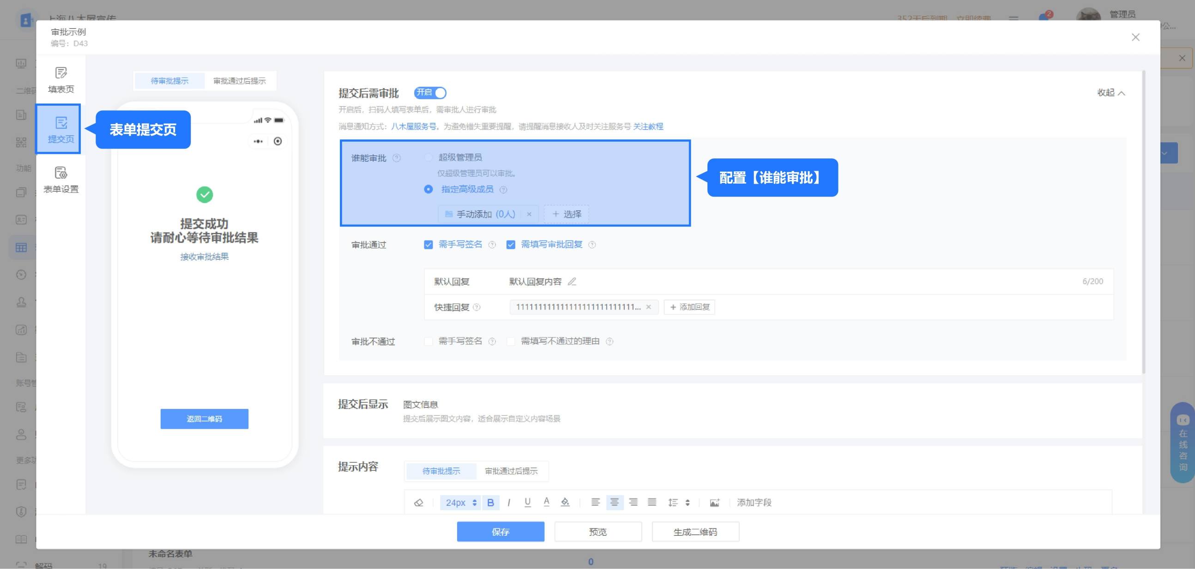
Task: Click 接收审批结果 link in phone preview
Action: coord(205,257)
